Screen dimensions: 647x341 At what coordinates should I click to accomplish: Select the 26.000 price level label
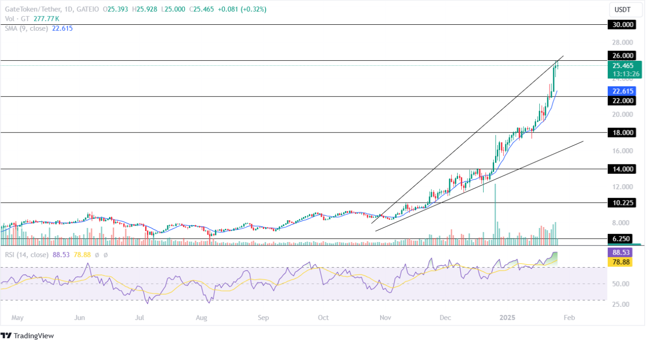click(622, 55)
